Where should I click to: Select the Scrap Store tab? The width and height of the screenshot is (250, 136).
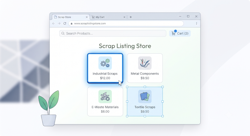(71, 17)
